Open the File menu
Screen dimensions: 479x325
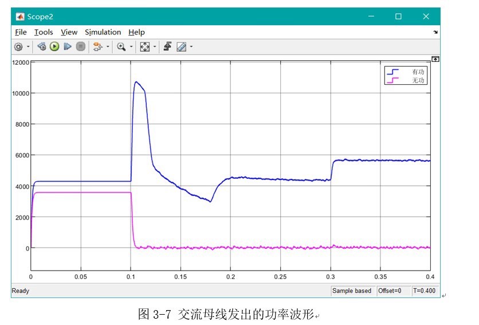click(x=21, y=32)
